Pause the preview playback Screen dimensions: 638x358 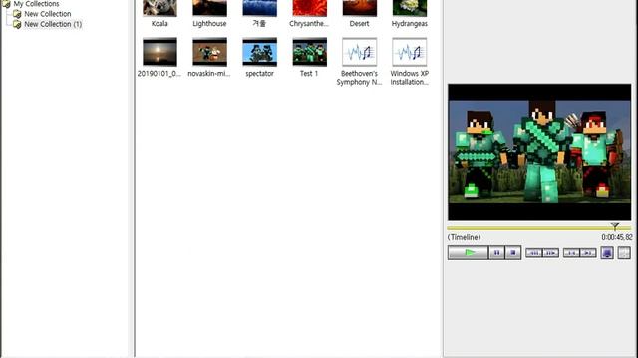(496, 252)
